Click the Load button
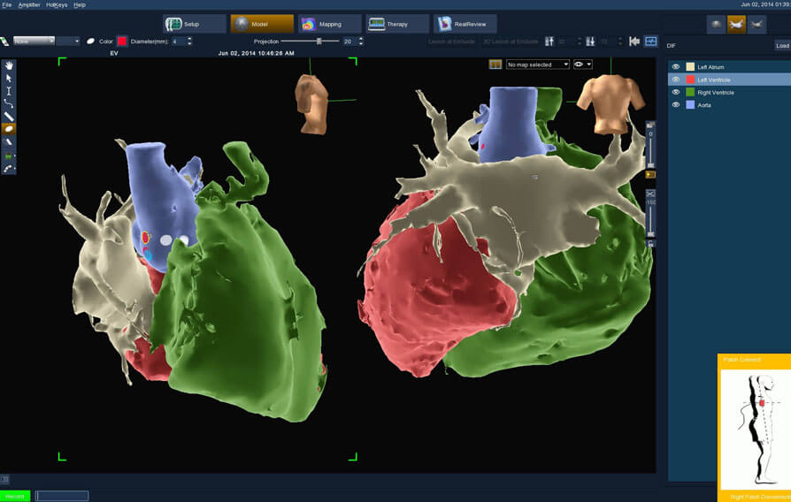 click(x=782, y=45)
